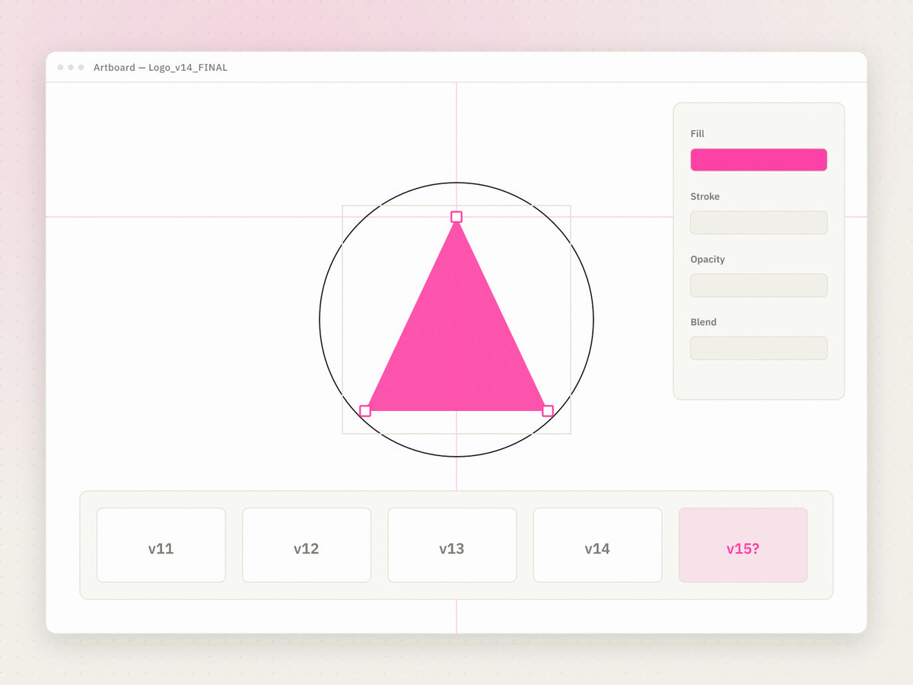
Task: Open the highlighted v15? version card
Action: (743, 545)
